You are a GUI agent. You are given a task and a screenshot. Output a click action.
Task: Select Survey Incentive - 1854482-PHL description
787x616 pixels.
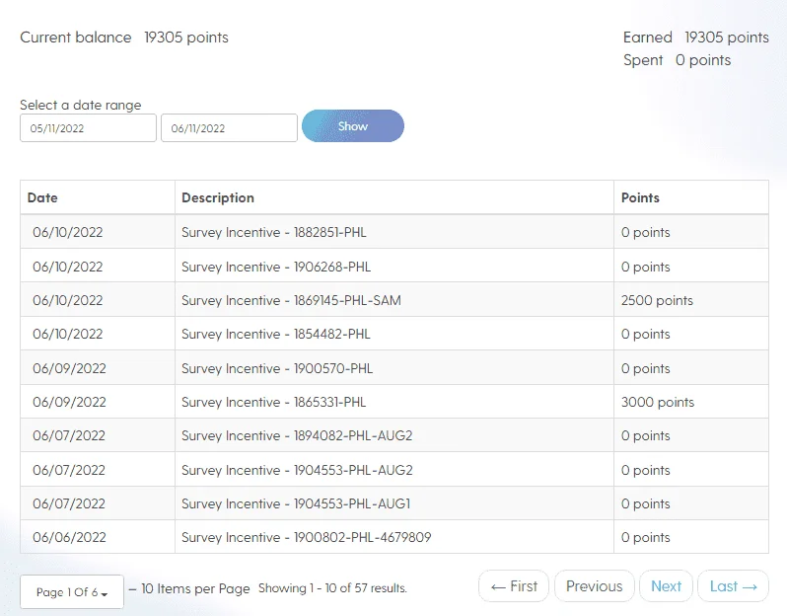pos(276,334)
